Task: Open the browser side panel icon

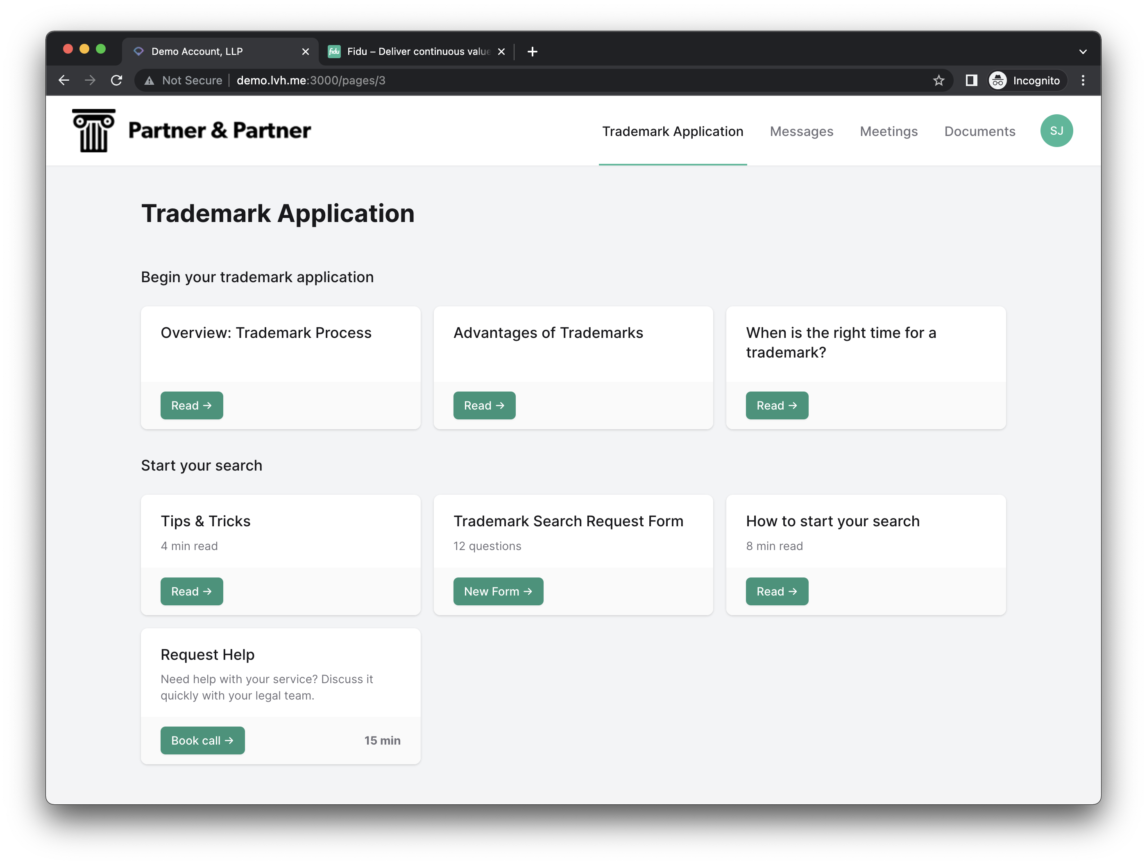Action: pos(971,80)
